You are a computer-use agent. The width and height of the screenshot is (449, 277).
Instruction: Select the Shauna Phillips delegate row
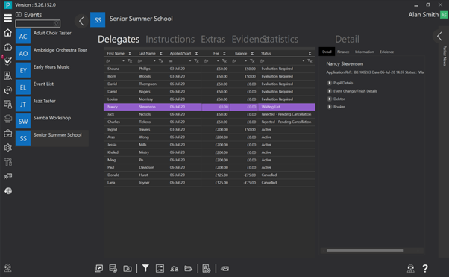[210, 69]
